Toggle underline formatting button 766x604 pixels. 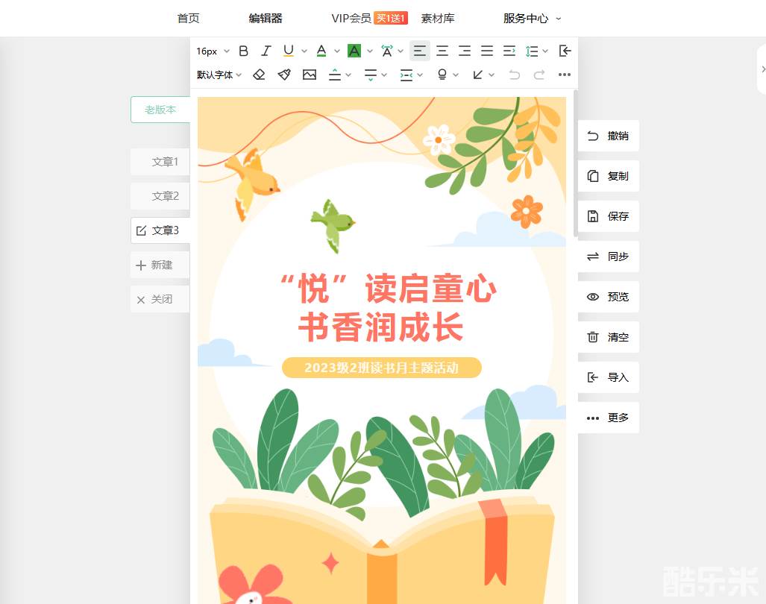289,51
